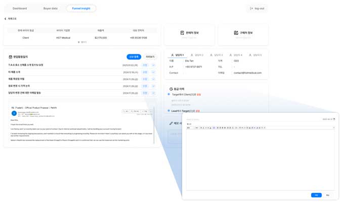
Task: Click the email preview scrollbar
Action: [154, 125]
